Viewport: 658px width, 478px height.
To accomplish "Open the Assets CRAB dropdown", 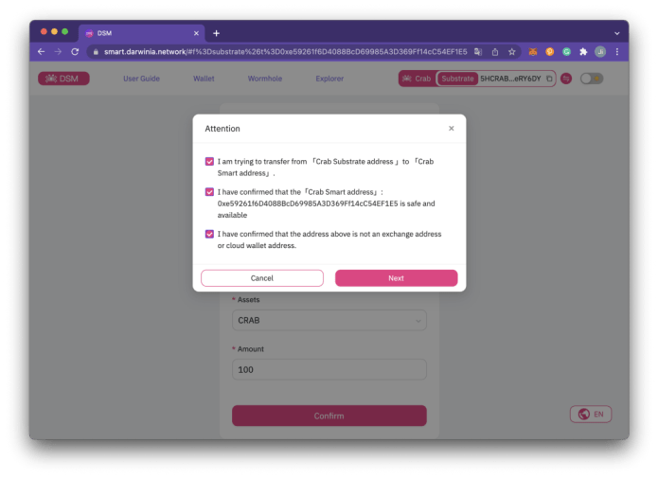I will (329, 321).
